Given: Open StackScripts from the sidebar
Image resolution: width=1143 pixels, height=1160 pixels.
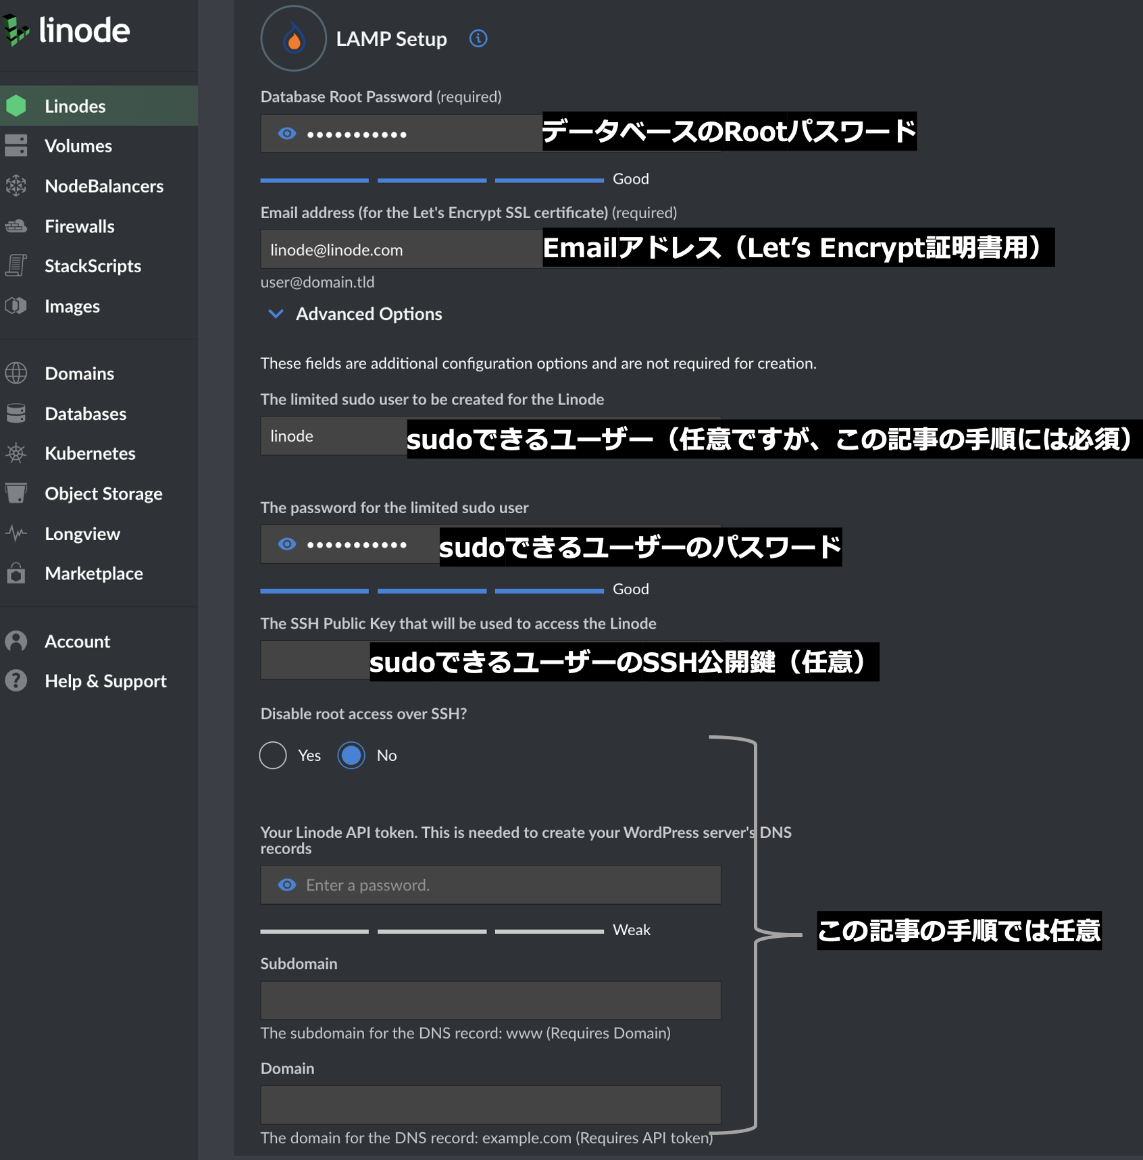Looking at the screenshot, I should click(x=99, y=266).
